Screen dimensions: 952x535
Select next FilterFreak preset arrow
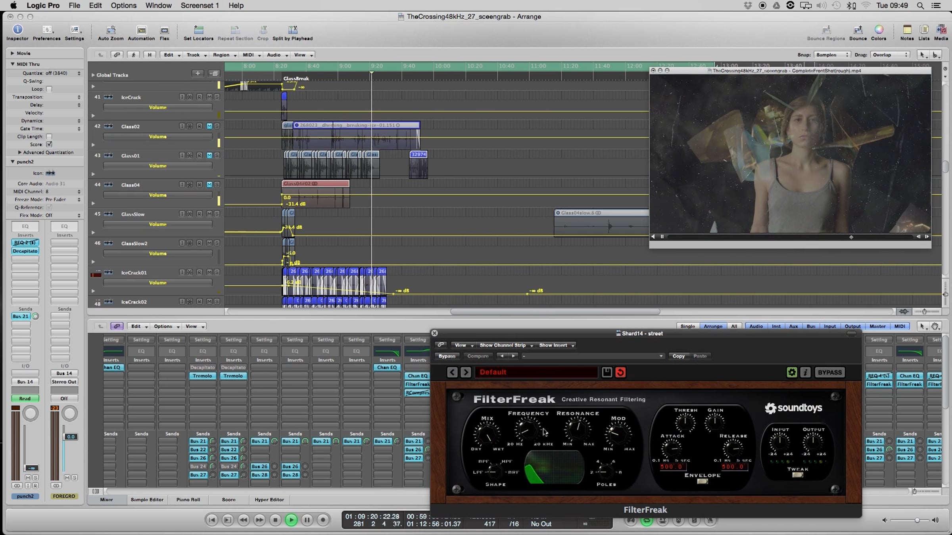click(x=466, y=372)
